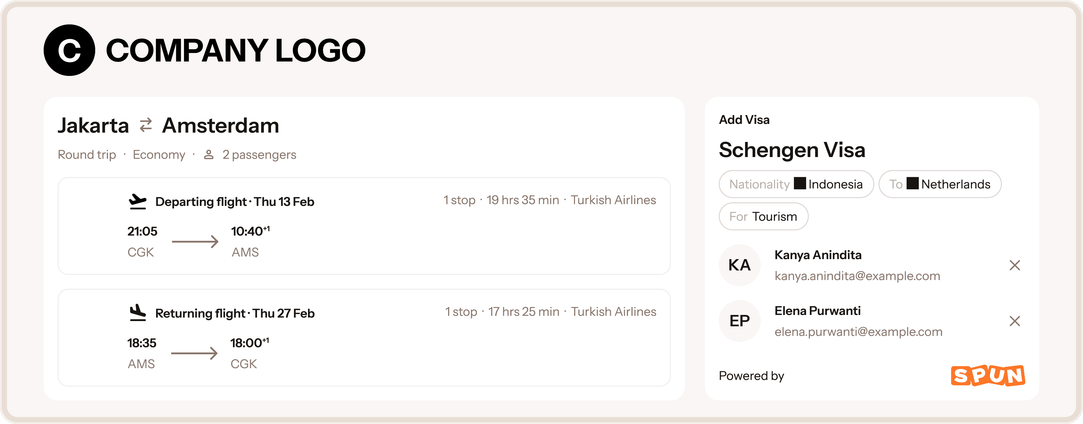Open the Nationality Indonesia selector
The width and height of the screenshot is (1083, 424).
point(796,184)
